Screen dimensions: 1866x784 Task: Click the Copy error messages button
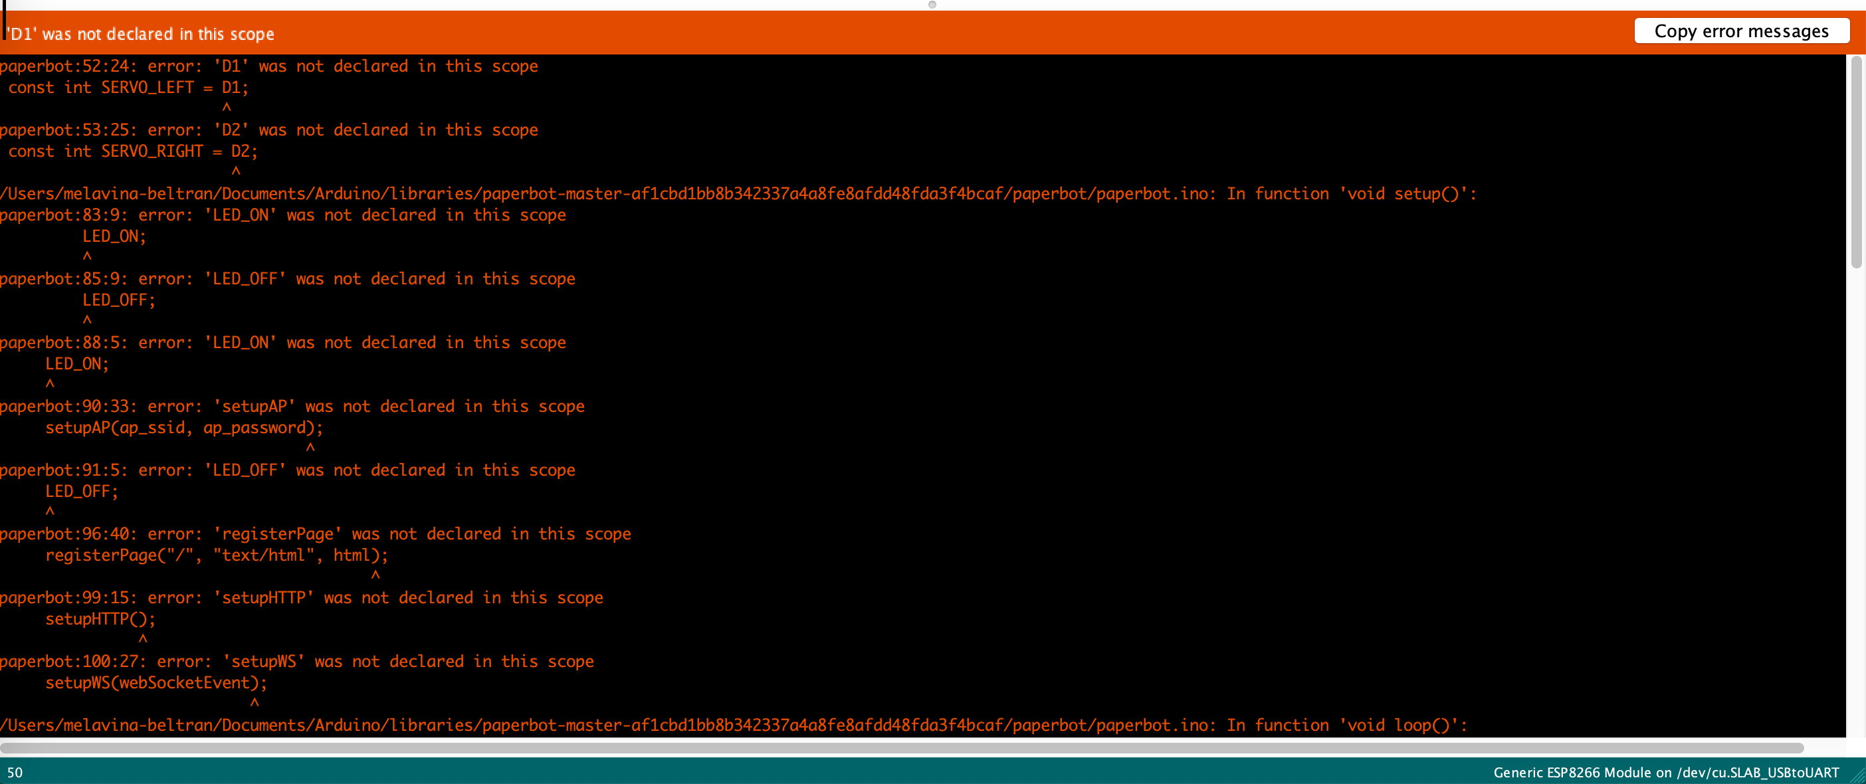click(1740, 31)
